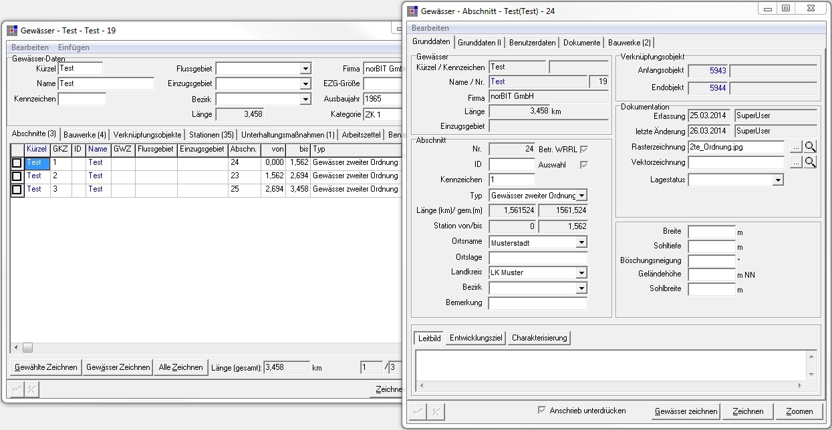Screen dimensions: 832x430
Task: Browse for a Rasterzeichnung file with the ellipsis button
Action: point(796,147)
